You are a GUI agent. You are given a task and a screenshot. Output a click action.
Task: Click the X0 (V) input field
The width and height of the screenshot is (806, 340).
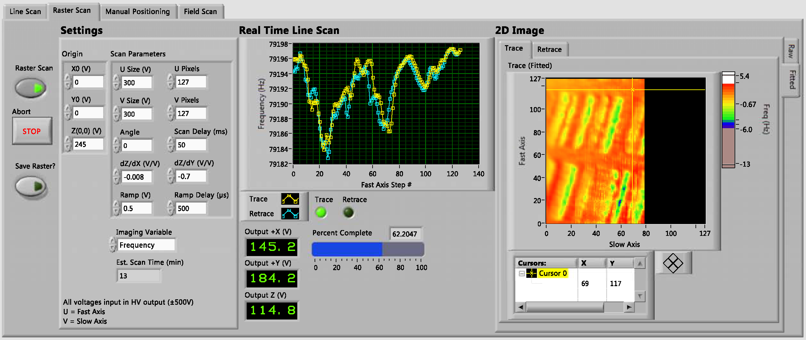(88, 82)
